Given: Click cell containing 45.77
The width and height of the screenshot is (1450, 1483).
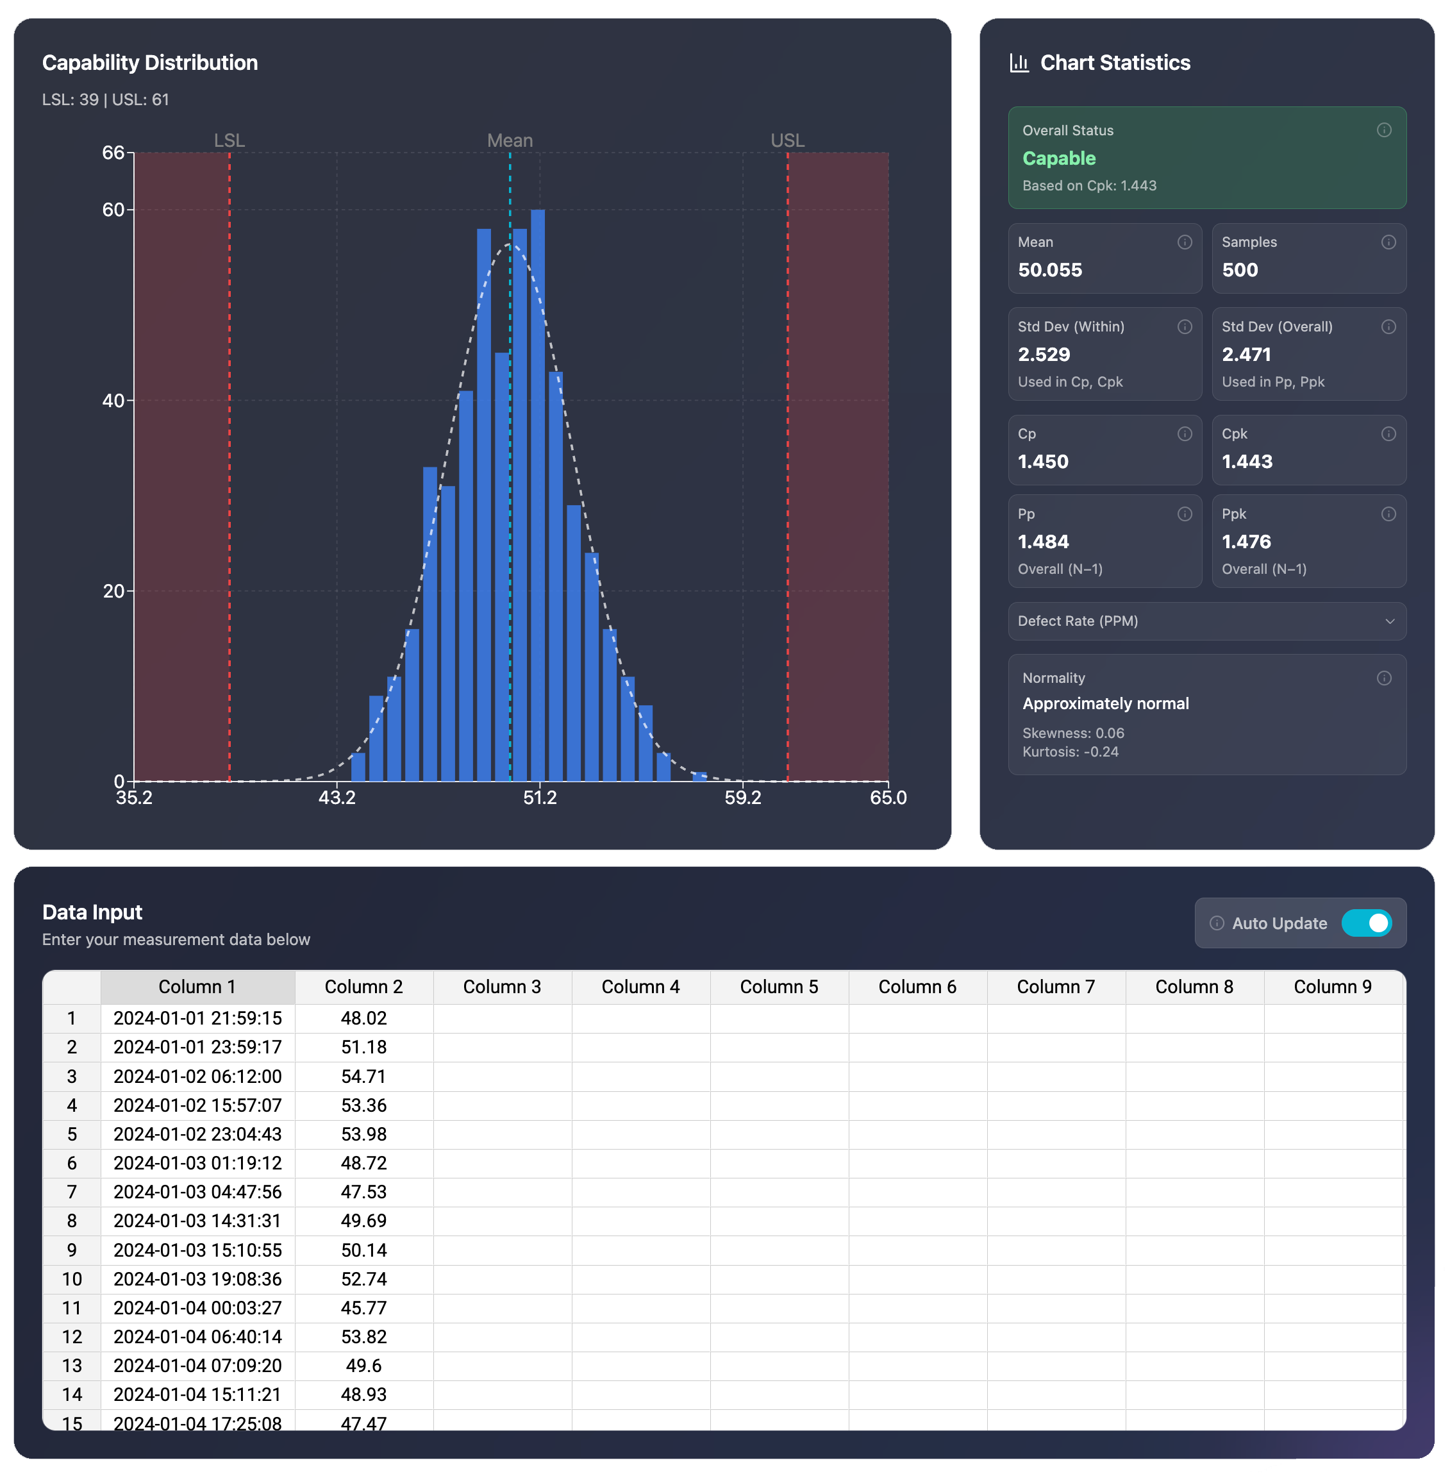Looking at the screenshot, I should (x=364, y=1308).
